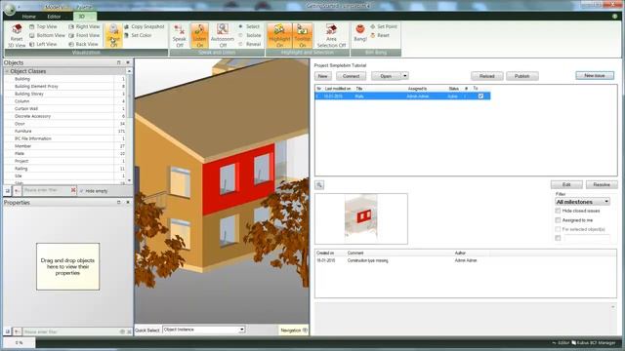Click Reset in Bim Bang group
625x351 pixels.
(x=380, y=35)
